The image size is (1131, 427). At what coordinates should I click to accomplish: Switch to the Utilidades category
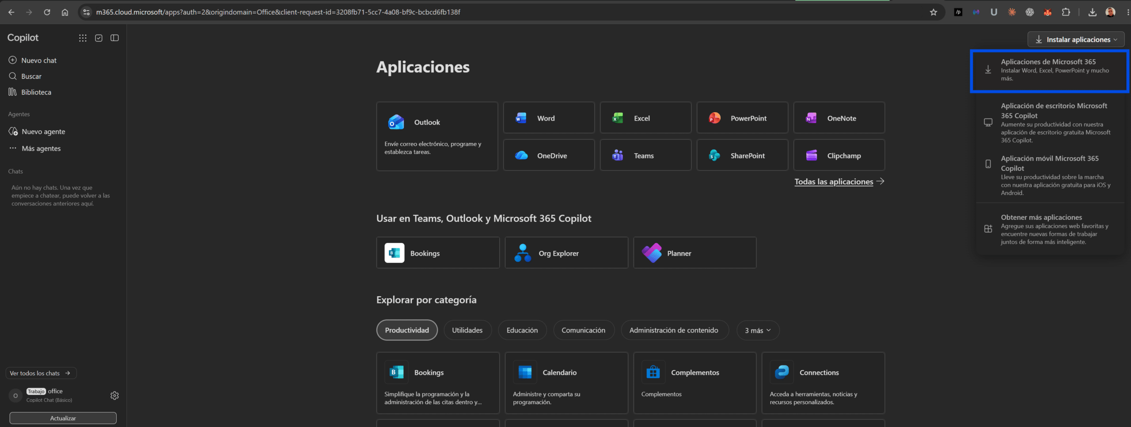point(467,330)
